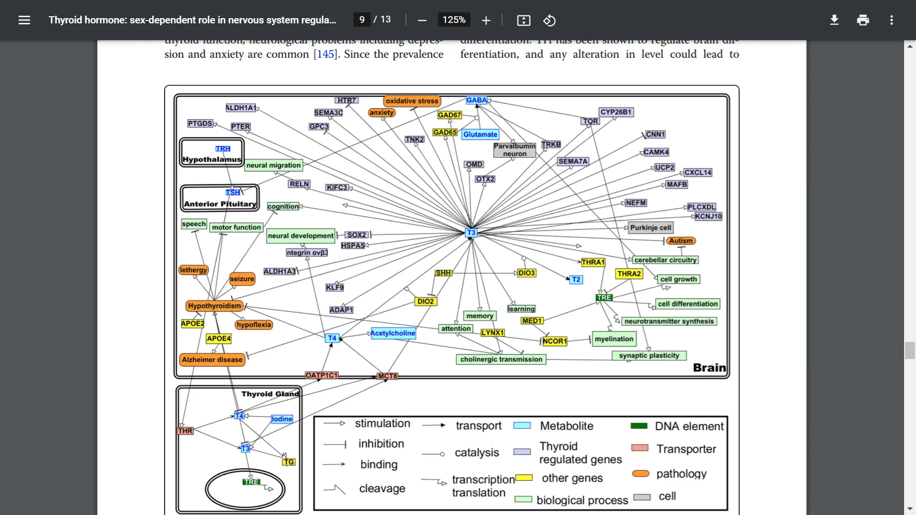
Task: Click the 'catalysis' legend entry
Action: 477,453
